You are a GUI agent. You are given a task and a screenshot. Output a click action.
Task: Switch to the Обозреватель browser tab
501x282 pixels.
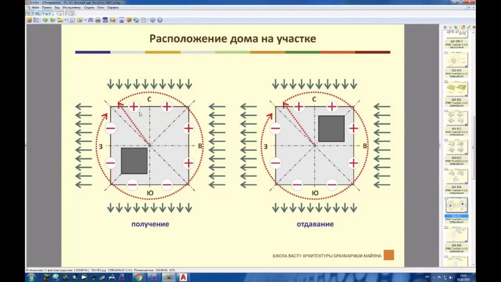[x=40, y=13]
